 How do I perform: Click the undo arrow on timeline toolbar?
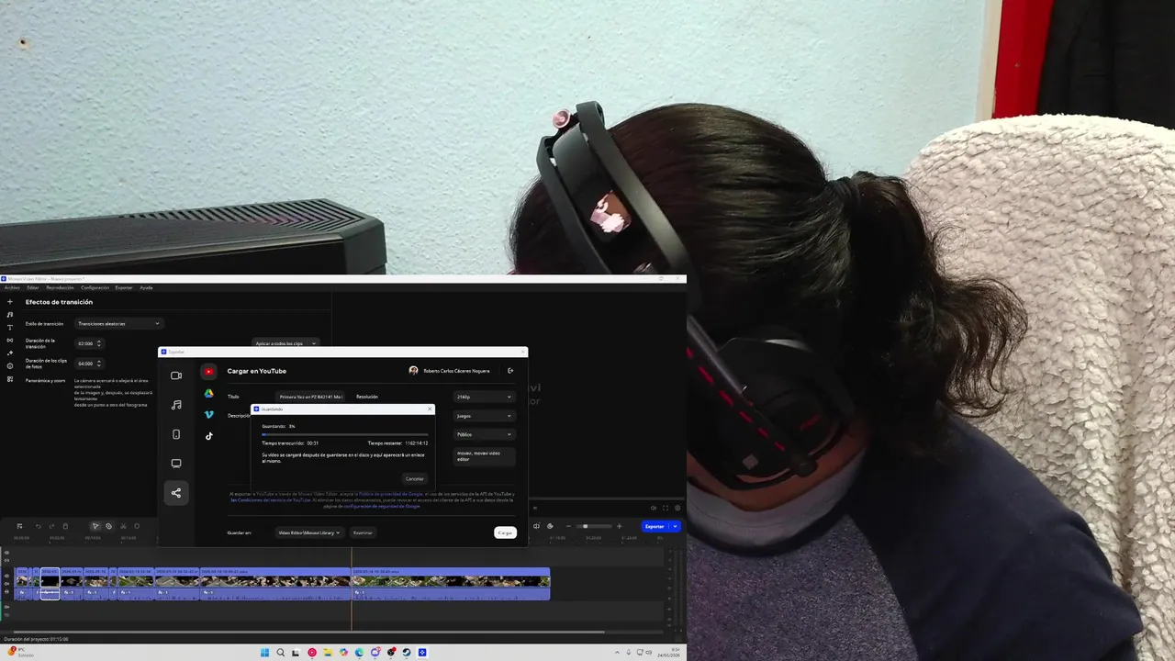(x=38, y=526)
